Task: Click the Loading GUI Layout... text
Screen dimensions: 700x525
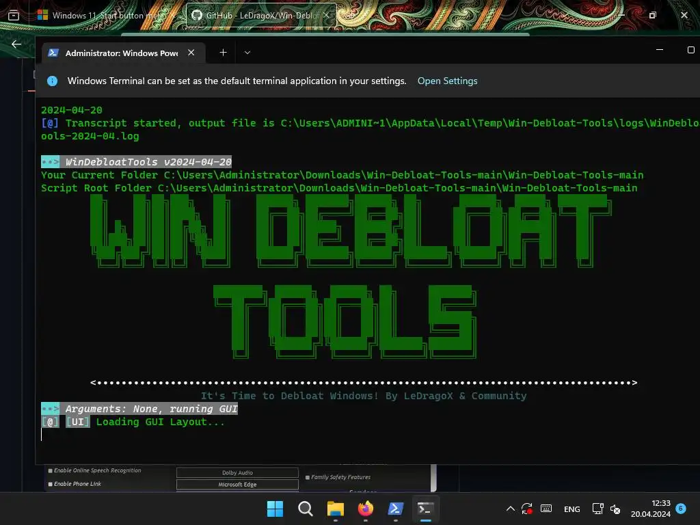Action: tap(160, 422)
